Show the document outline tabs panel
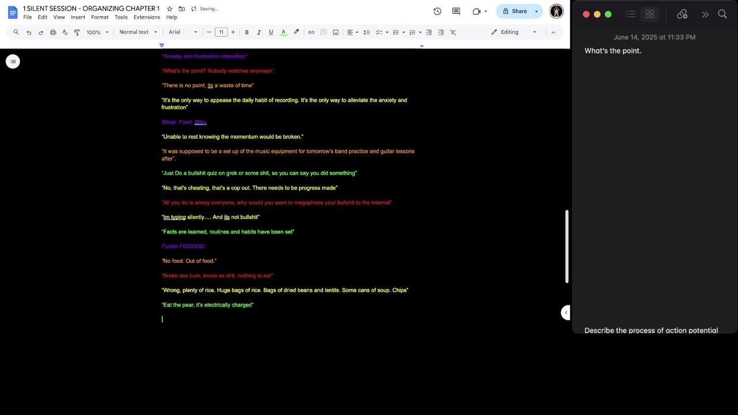 (13, 62)
